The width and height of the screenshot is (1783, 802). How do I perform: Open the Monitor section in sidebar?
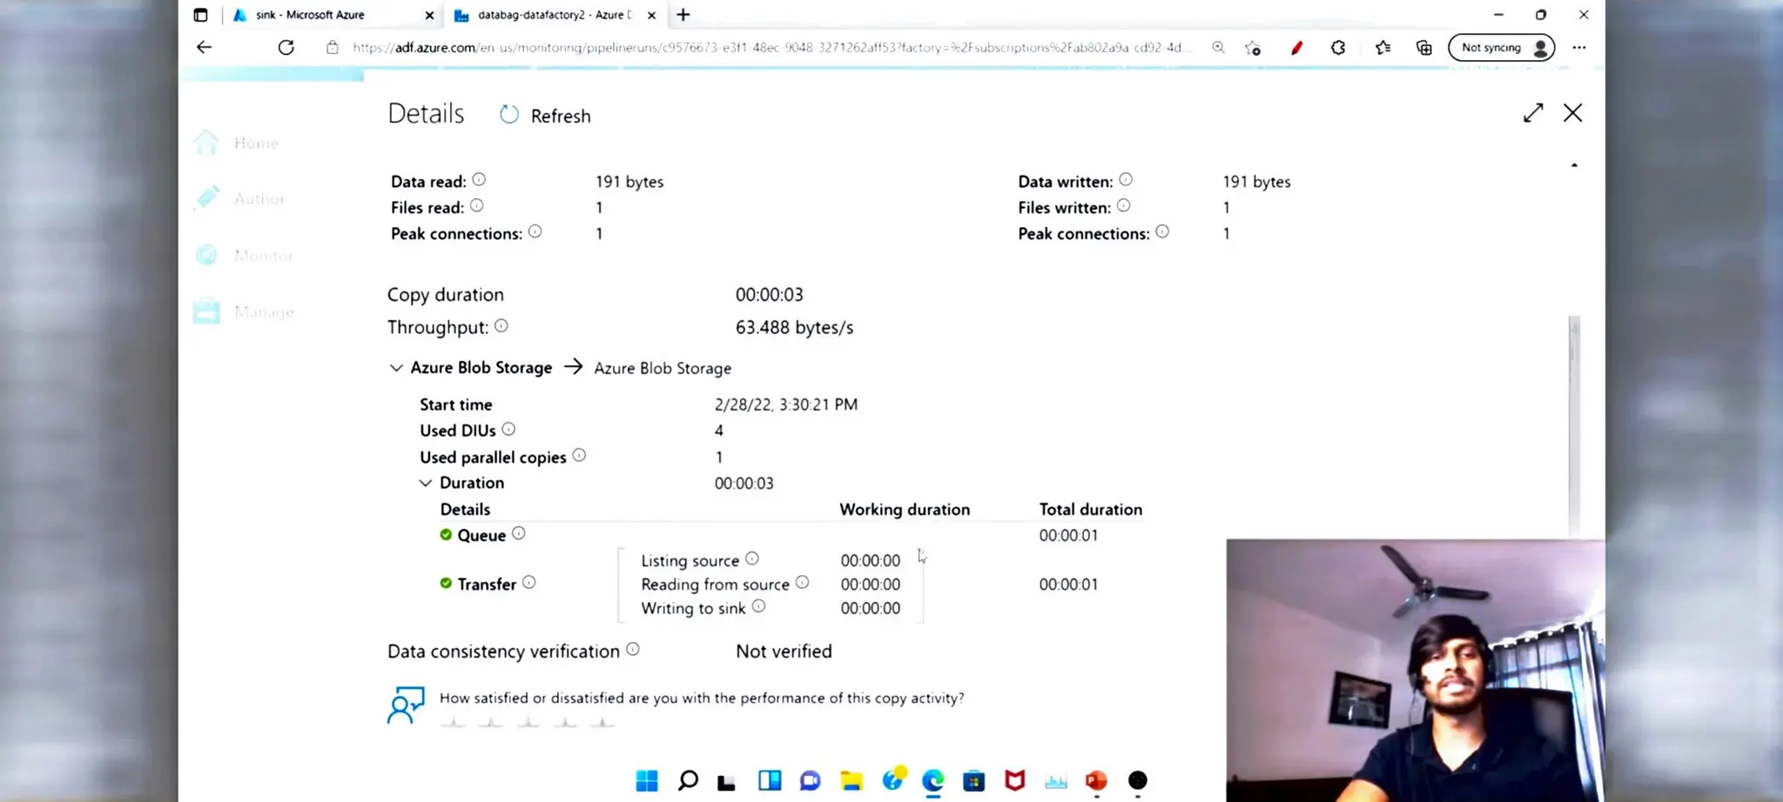coord(244,255)
